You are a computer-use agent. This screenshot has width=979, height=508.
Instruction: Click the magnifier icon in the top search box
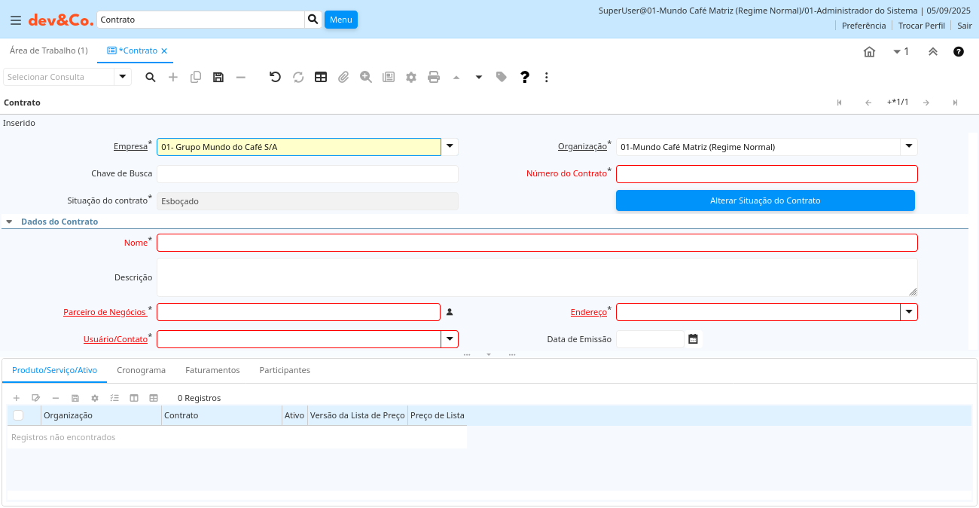(313, 20)
